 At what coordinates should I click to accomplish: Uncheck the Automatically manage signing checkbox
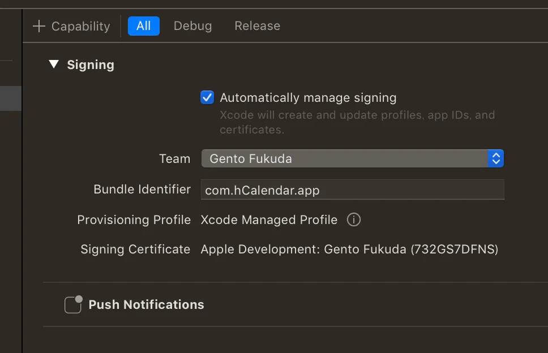(x=207, y=97)
